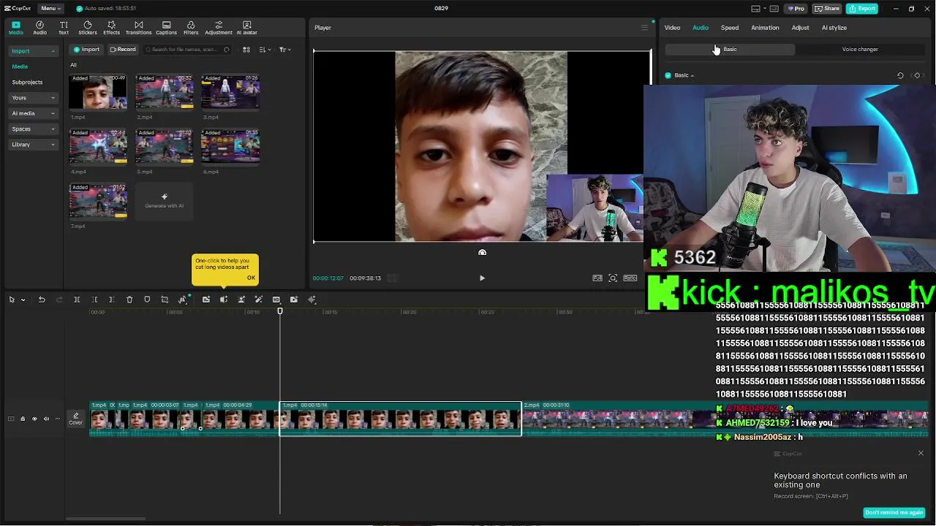Open the Effects panel
The height and width of the screenshot is (526, 936).
111,28
